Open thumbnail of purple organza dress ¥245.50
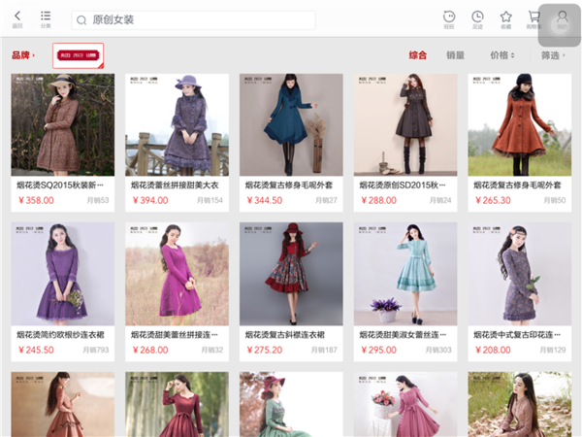582x437 pixels. point(63,274)
